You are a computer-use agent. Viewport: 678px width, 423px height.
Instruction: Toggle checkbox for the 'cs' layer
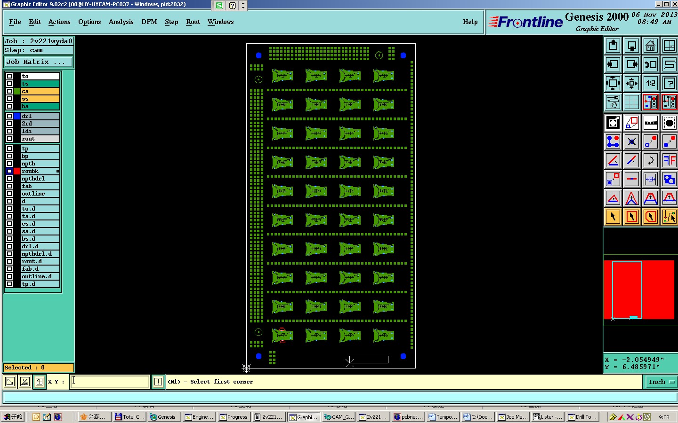[9, 91]
